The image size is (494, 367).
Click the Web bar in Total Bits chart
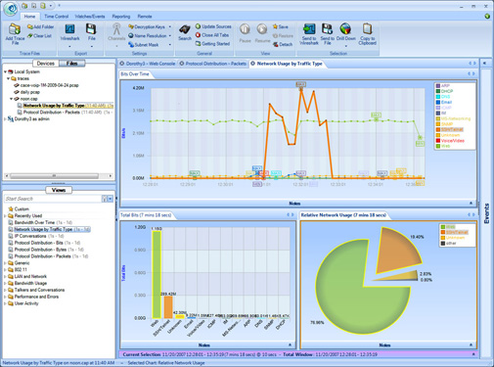pyautogui.click(x=157, y=275)
